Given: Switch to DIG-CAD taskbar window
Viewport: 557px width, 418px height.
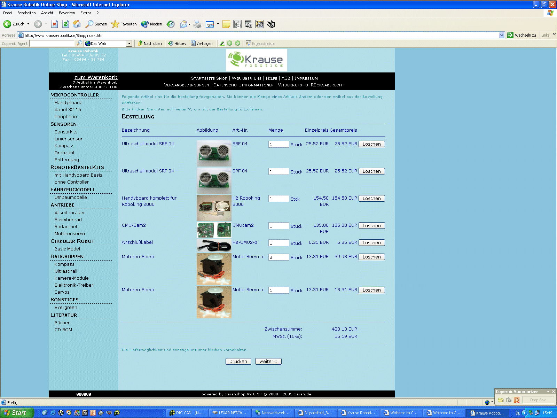Looking at the screenshot, I should click(187, 413).
